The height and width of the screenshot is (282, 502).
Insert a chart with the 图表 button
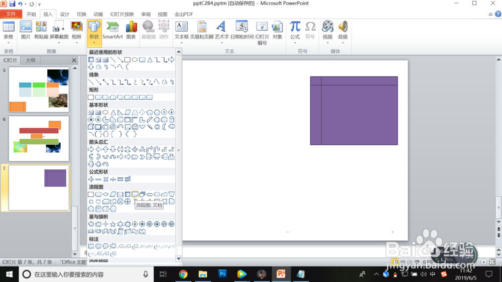(131, 30)
